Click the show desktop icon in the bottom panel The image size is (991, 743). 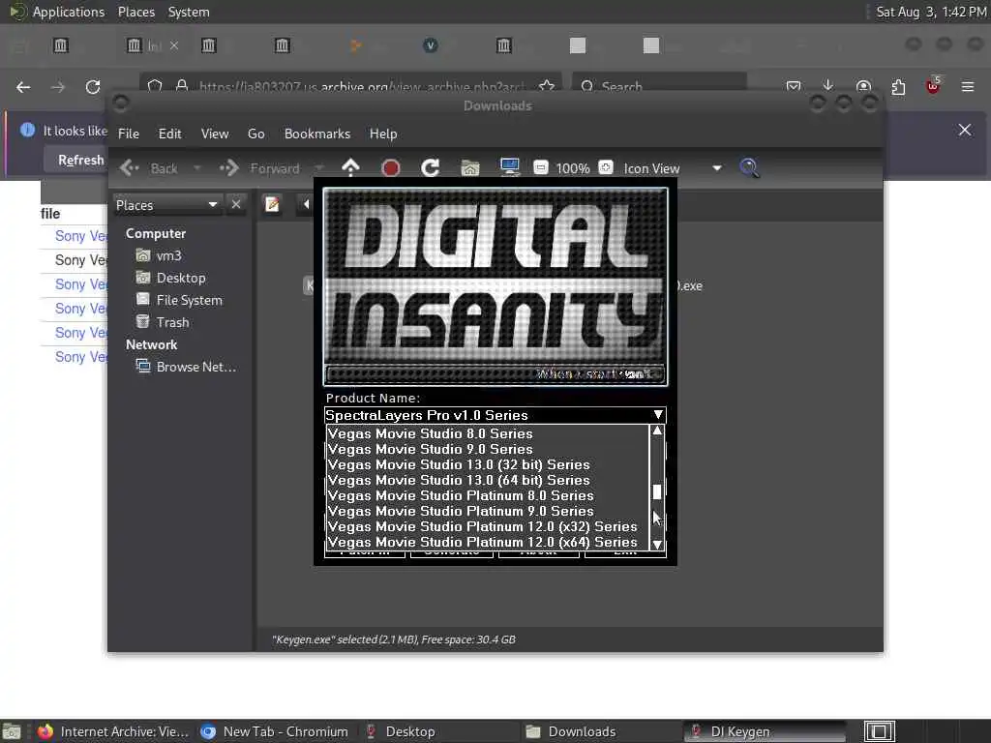pos(12,731)
